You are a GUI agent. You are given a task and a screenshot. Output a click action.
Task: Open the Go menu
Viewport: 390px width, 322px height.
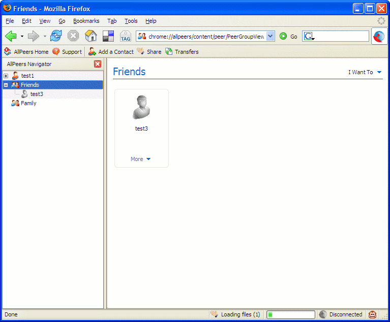pos(62,21)
